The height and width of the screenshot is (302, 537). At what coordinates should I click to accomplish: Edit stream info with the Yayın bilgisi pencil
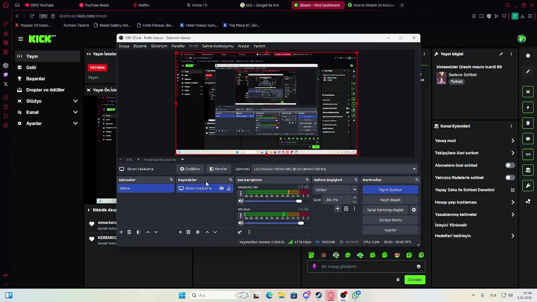[501, 54]
